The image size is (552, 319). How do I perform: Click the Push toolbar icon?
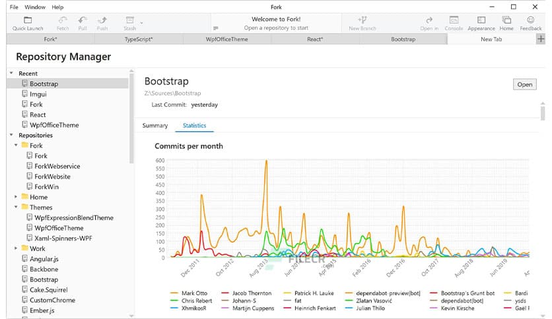pos(102,20)
